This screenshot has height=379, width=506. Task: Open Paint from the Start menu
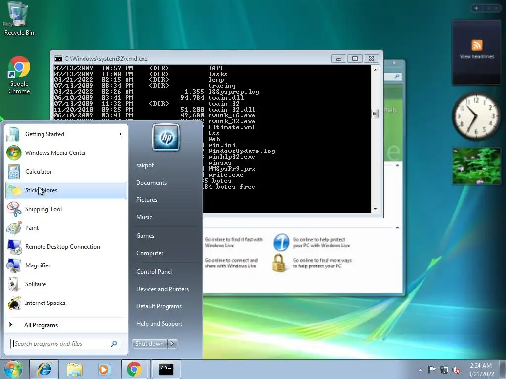click(66, 228)
